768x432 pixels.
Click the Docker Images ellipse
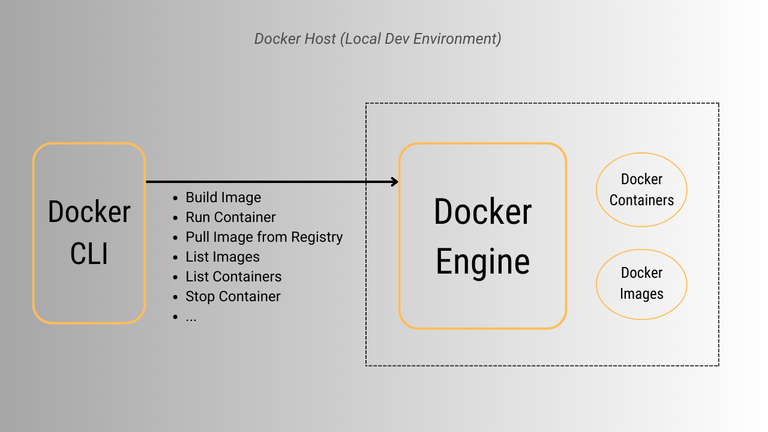pos(641,283)
